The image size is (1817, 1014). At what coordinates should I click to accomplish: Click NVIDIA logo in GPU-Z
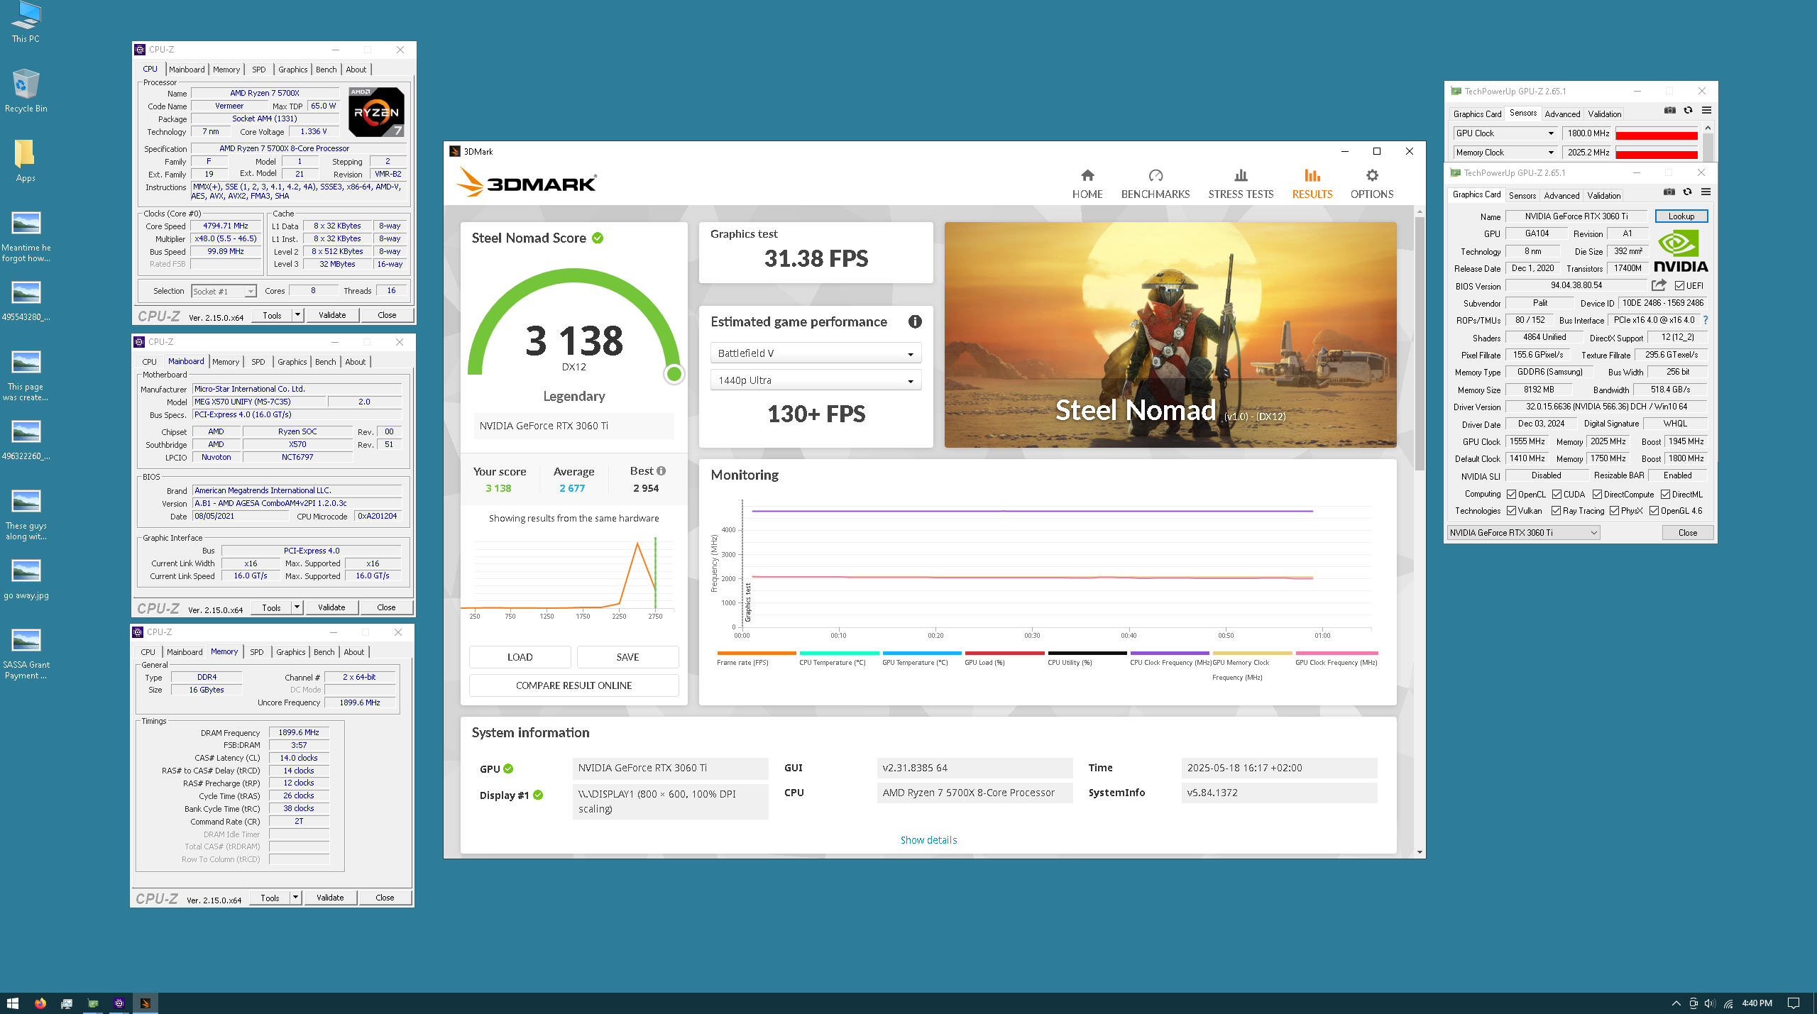coord(1680,251)
